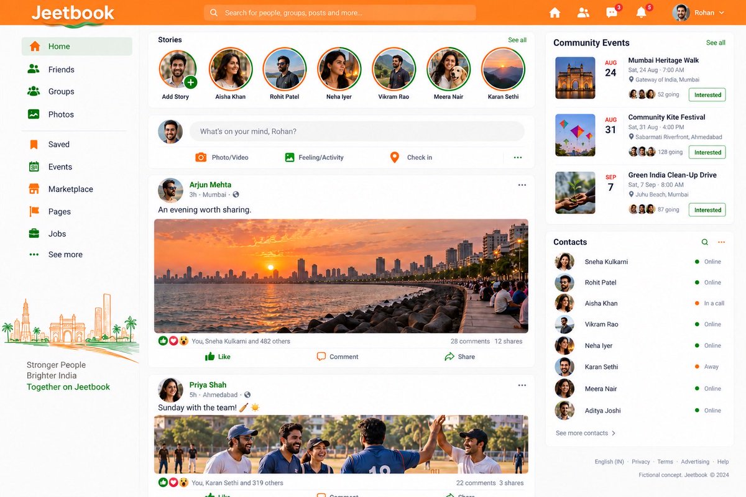
Task: Click the Jobs briefcase icon
Action: tap(34, 234)
